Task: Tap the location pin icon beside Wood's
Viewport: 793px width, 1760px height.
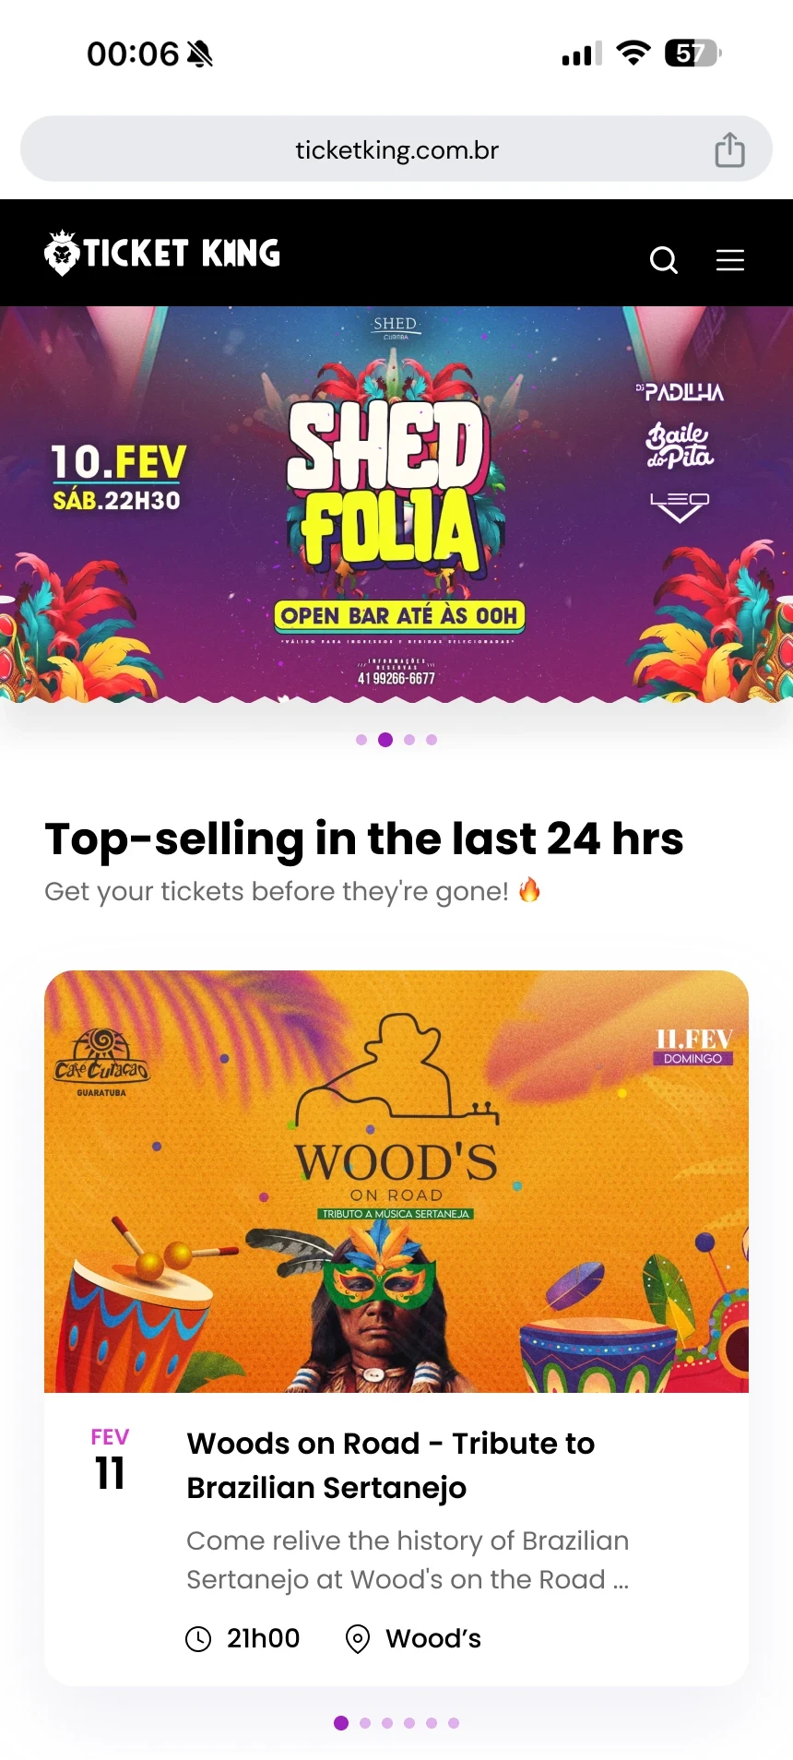Action: coord(357,1639)
